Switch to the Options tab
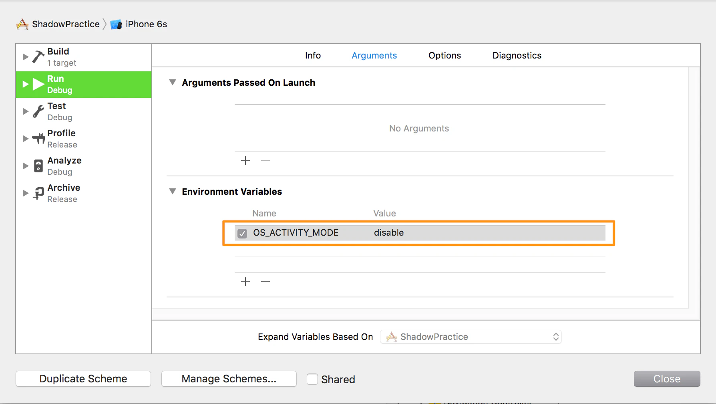 [x=444, y=55]
